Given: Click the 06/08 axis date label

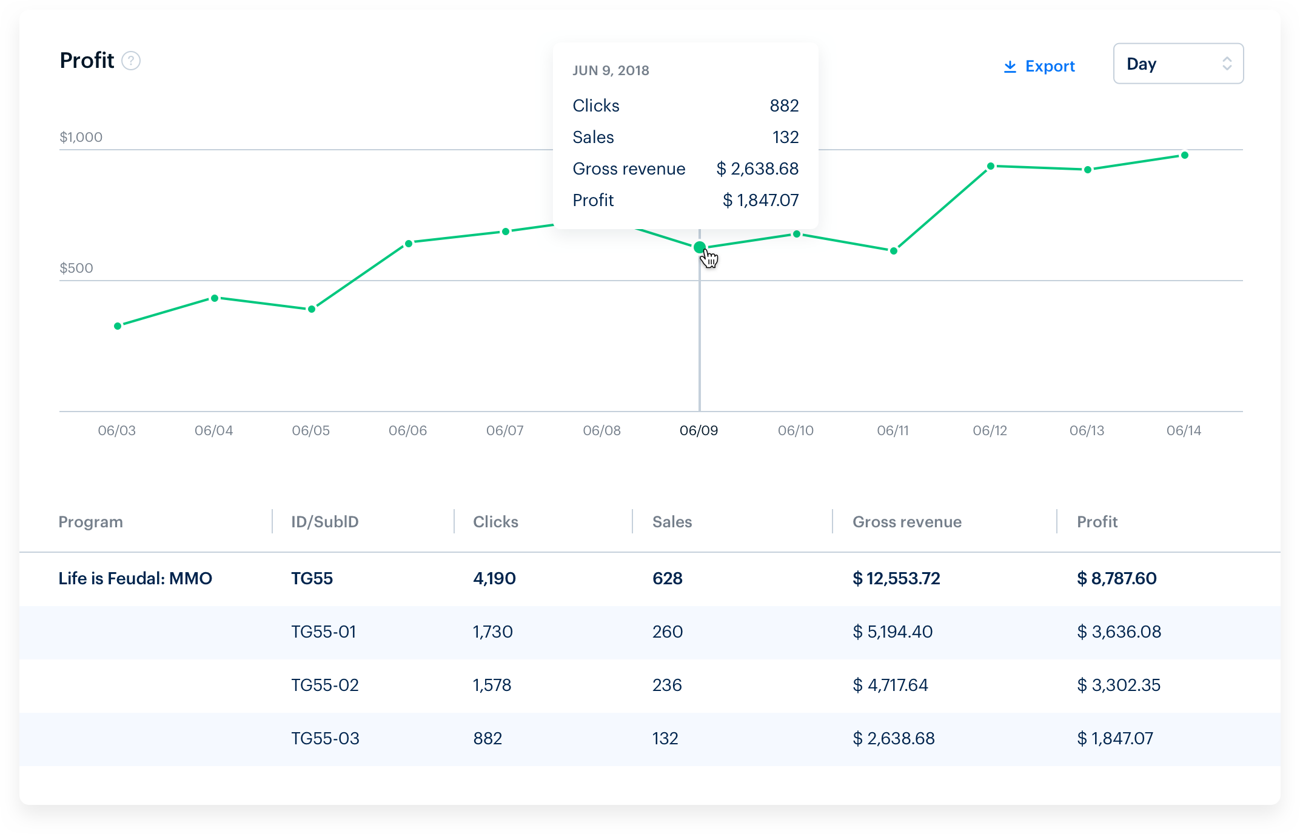Looking at the screenshot, I should pyautogui.click(x=602, y=431).
